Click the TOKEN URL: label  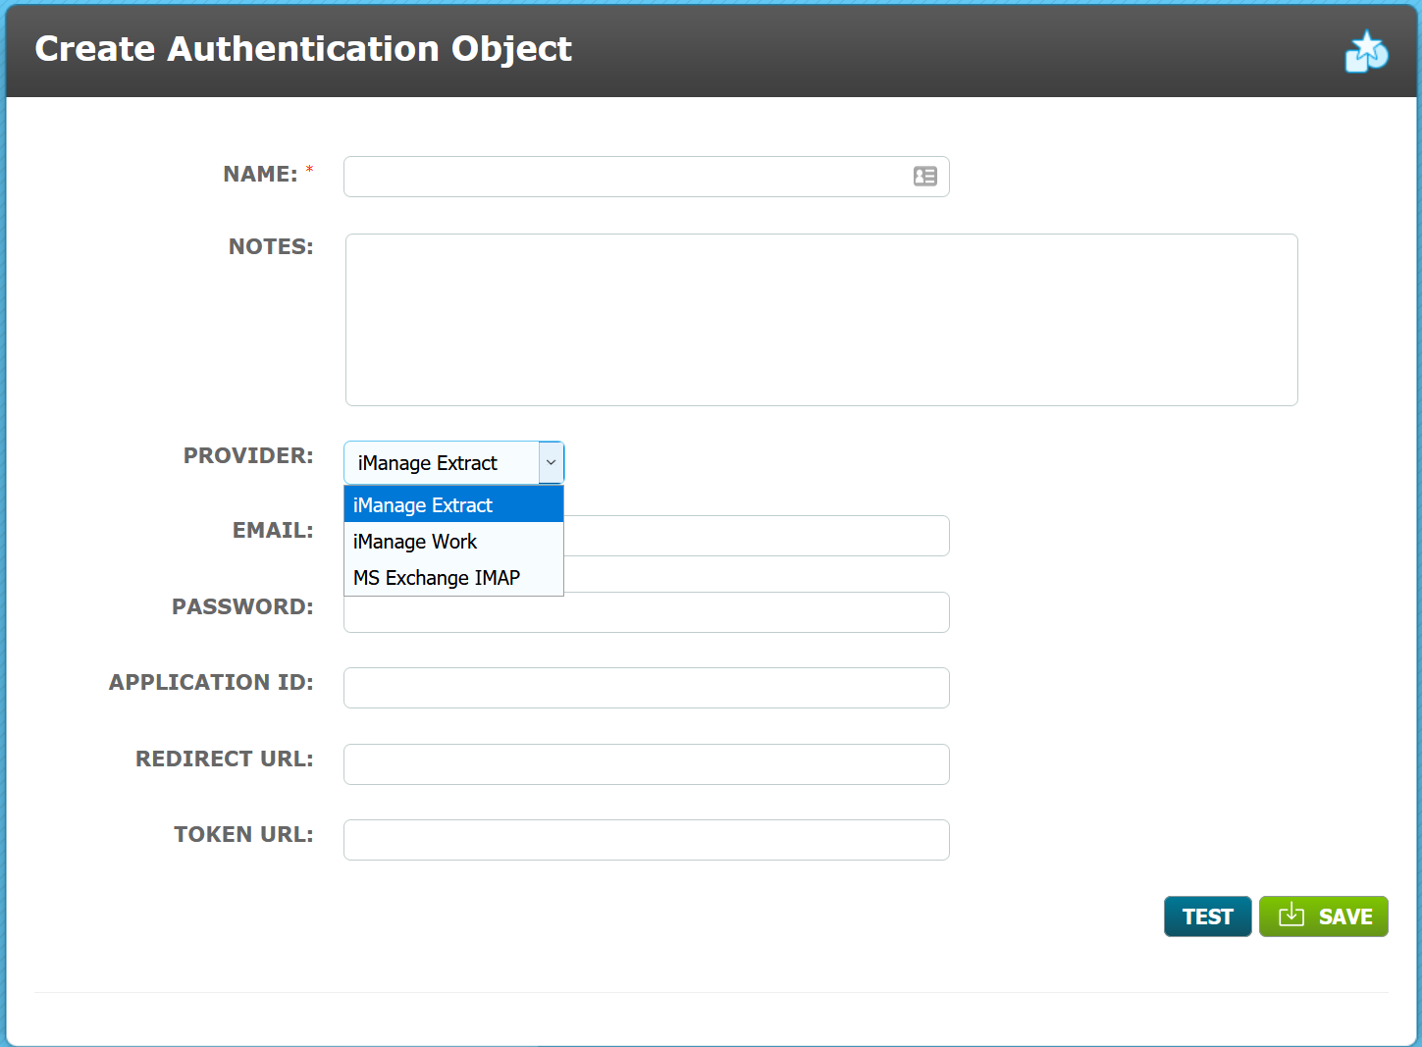pyautogui.click(x=243, y=834)
